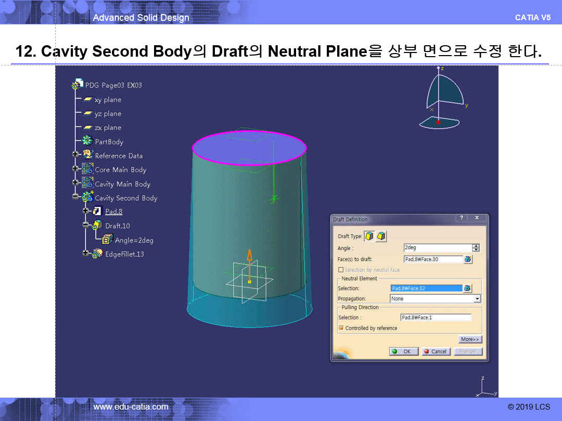Click the Angle=2deg parameter icon
The width and height of the screenshot is (562, 421).
[108, 240]
